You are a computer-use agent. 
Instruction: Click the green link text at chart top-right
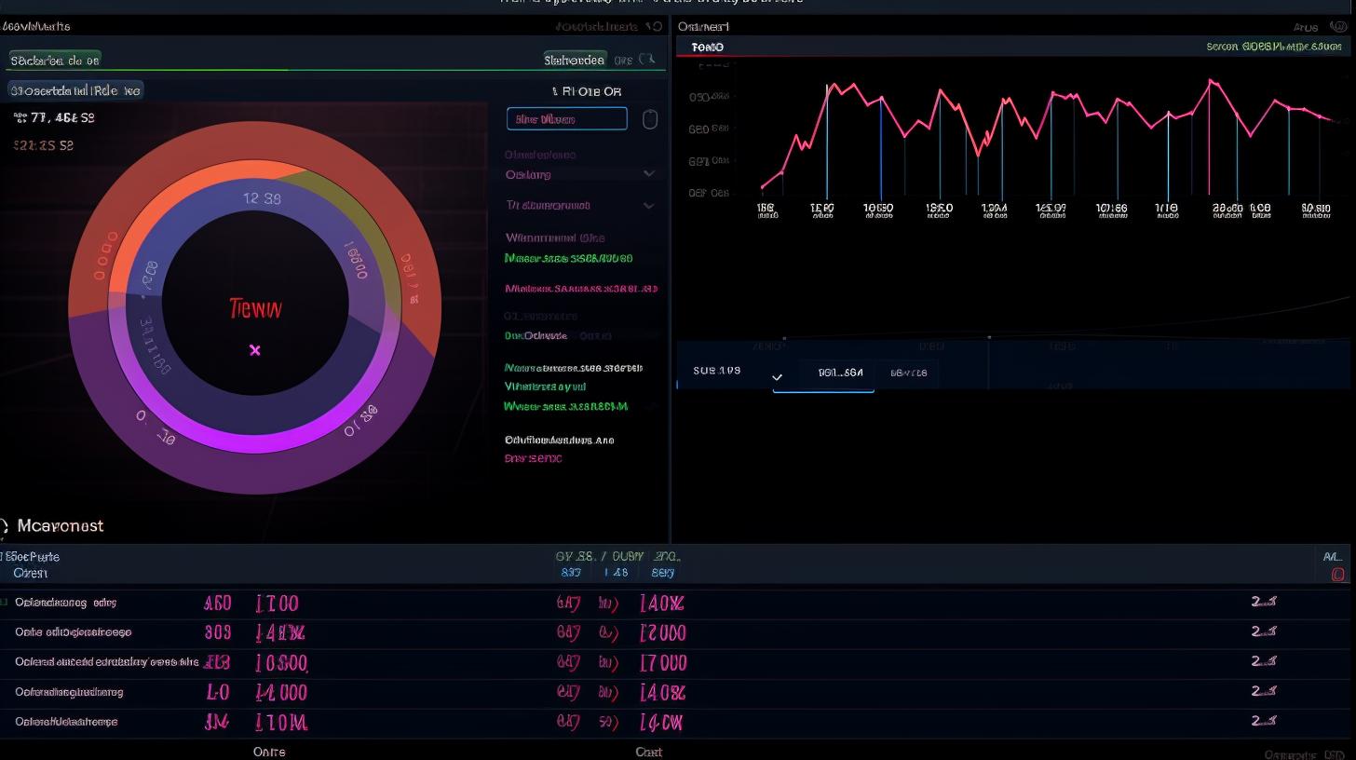[x=1273, y=47]
